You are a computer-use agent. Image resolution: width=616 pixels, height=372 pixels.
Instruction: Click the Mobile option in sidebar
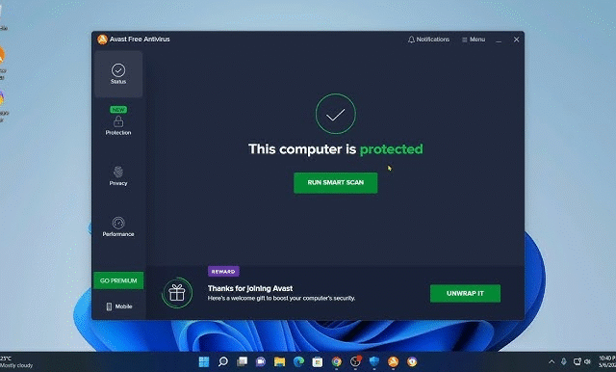pyautogui.click(x=118, y=306)
